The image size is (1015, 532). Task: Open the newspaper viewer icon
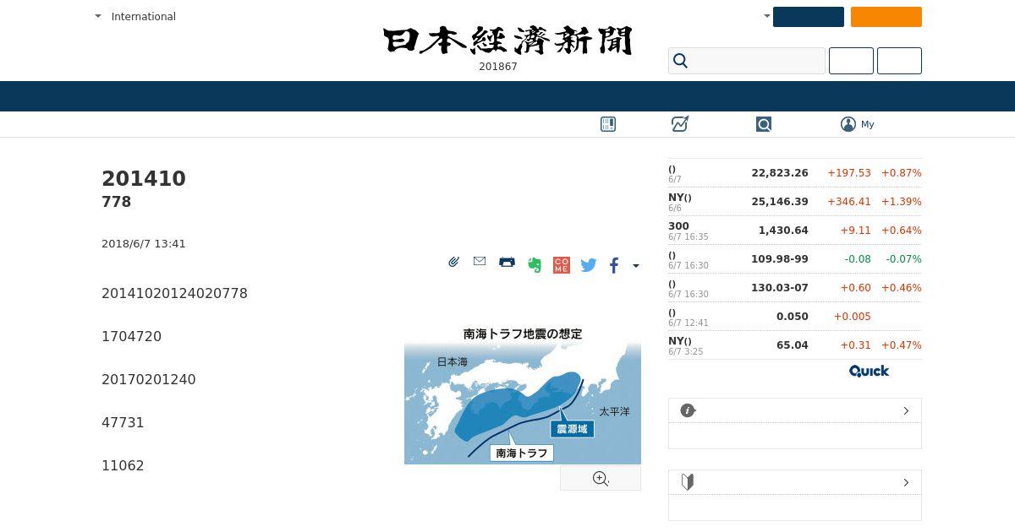pyautogui.click(x=608, y=124)
